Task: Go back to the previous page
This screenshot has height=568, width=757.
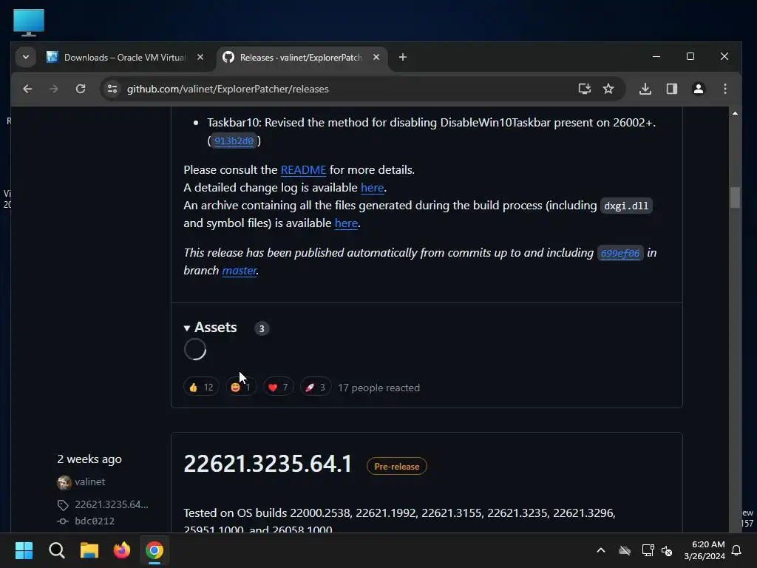Action: click(x=27, y=89)
